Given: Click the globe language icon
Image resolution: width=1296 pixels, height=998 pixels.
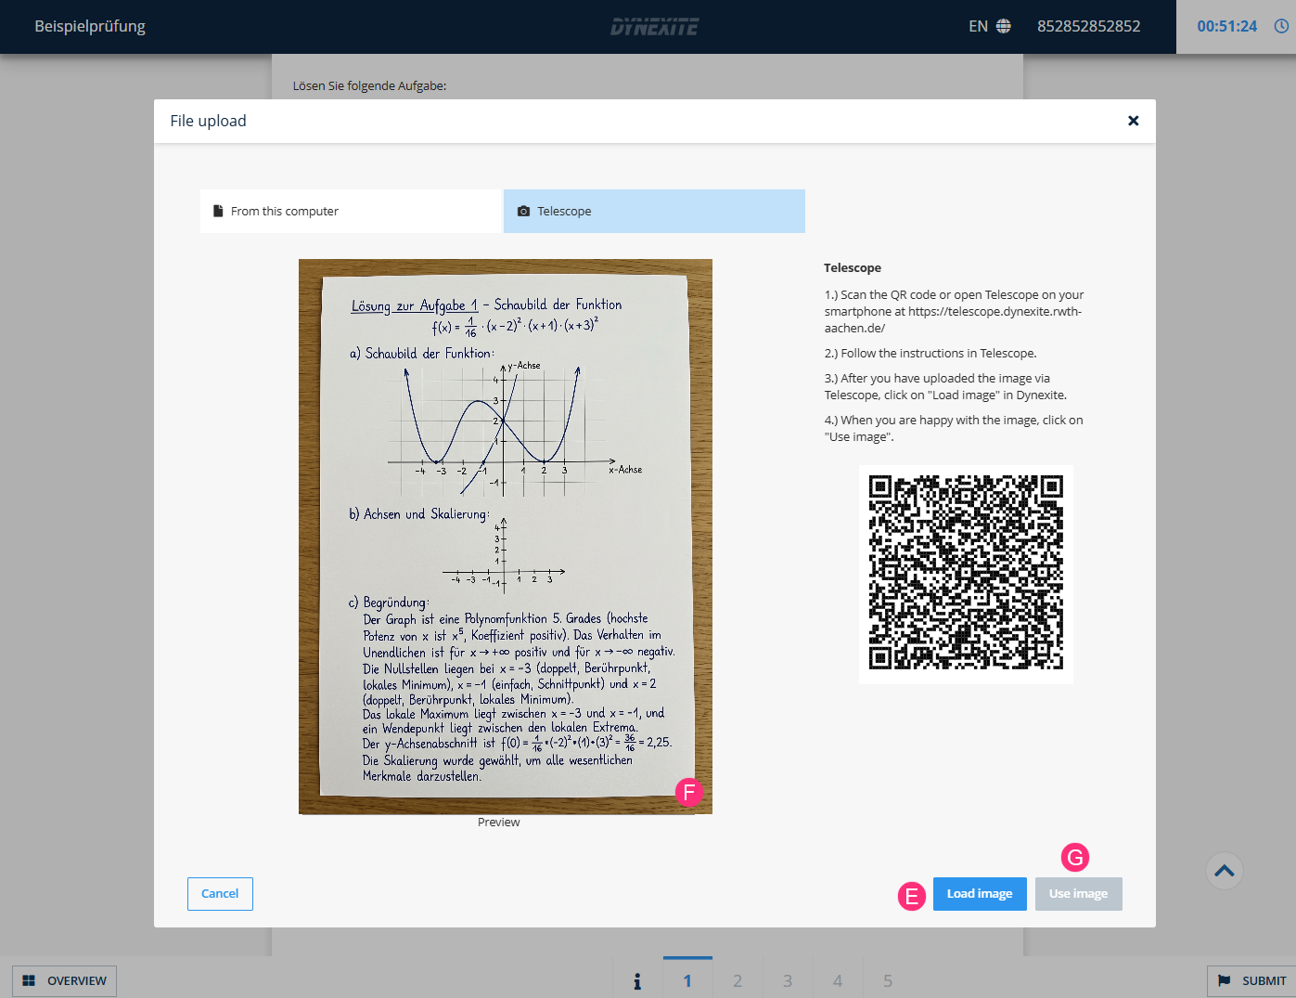Looking at the screenshot, I should [x=1003, y=26].
